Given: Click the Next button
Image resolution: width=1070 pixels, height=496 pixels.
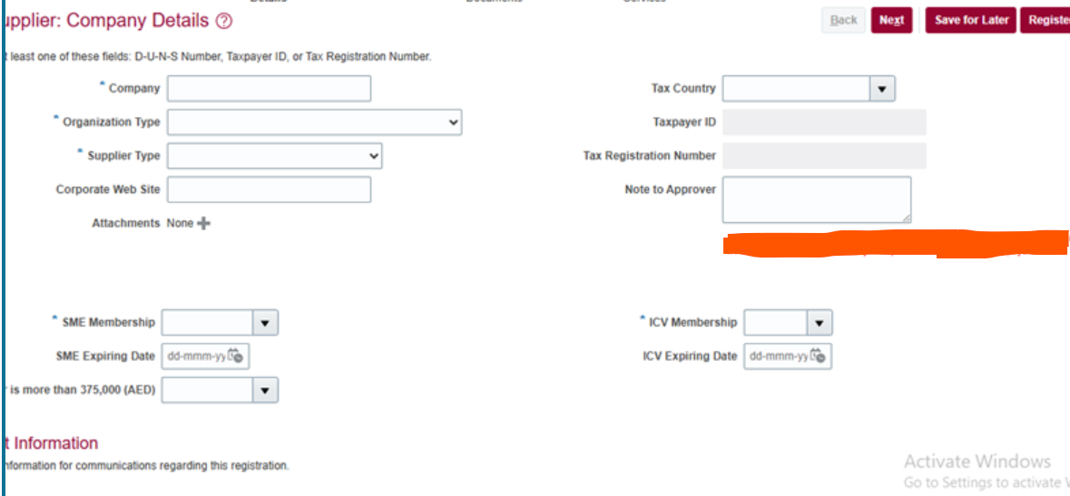Looking at the screenshot, I should 891,21.
